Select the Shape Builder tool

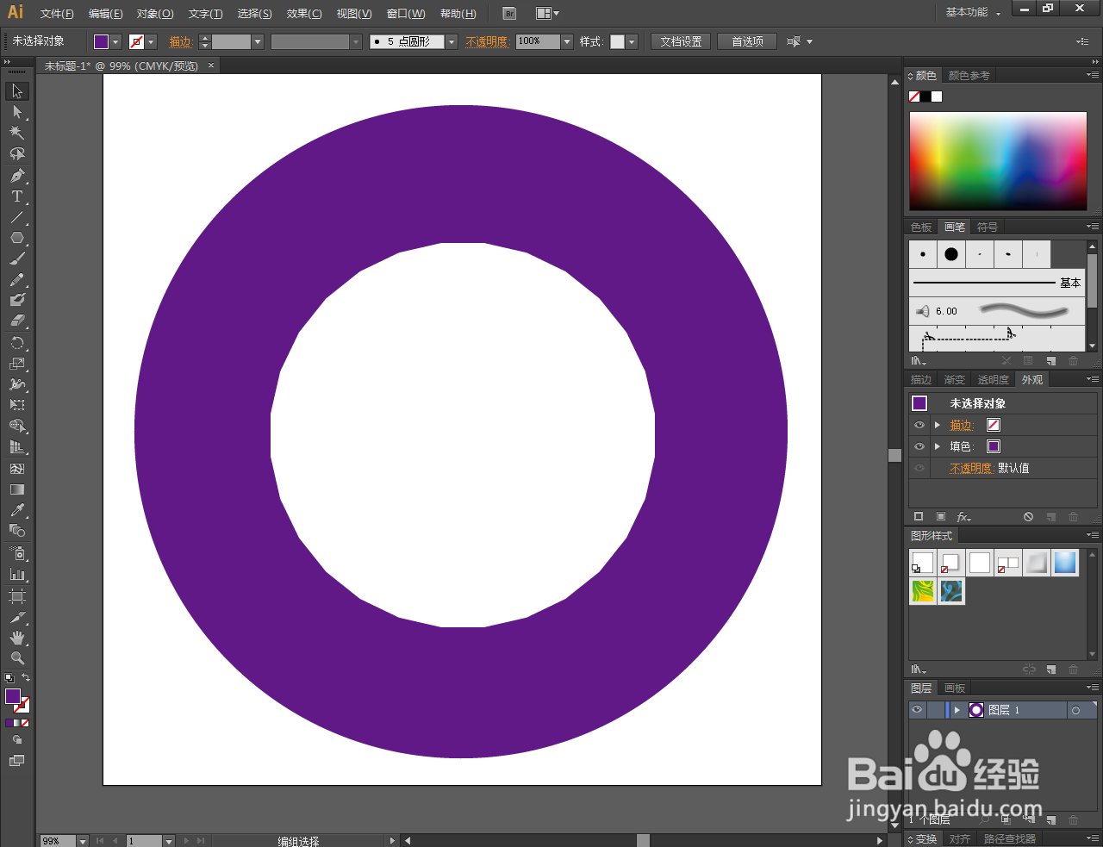point(17,427)
